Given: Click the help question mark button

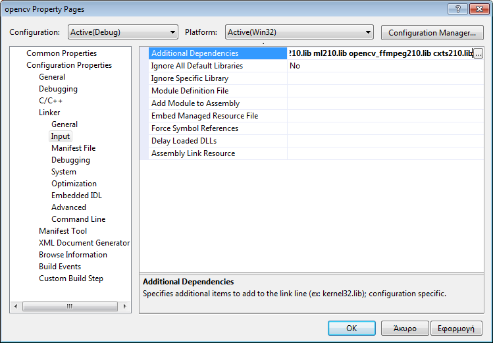Looking at the screenshot, I should coord(458,9).
